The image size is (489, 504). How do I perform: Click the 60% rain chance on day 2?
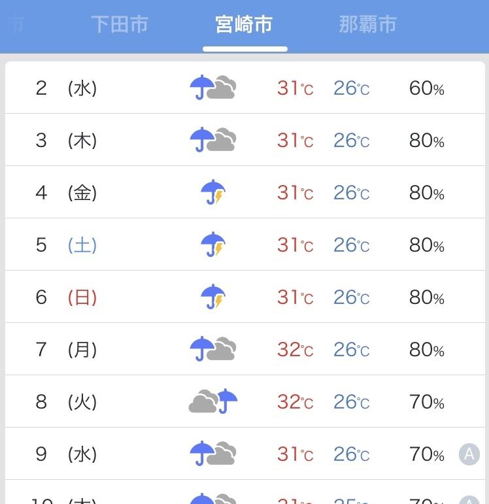[427, 88]
